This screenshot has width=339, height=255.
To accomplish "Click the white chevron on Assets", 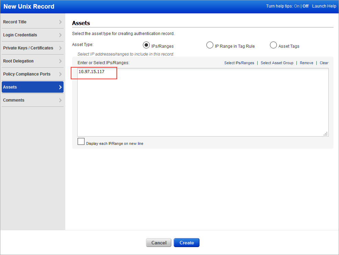I will tap(60, 87).
